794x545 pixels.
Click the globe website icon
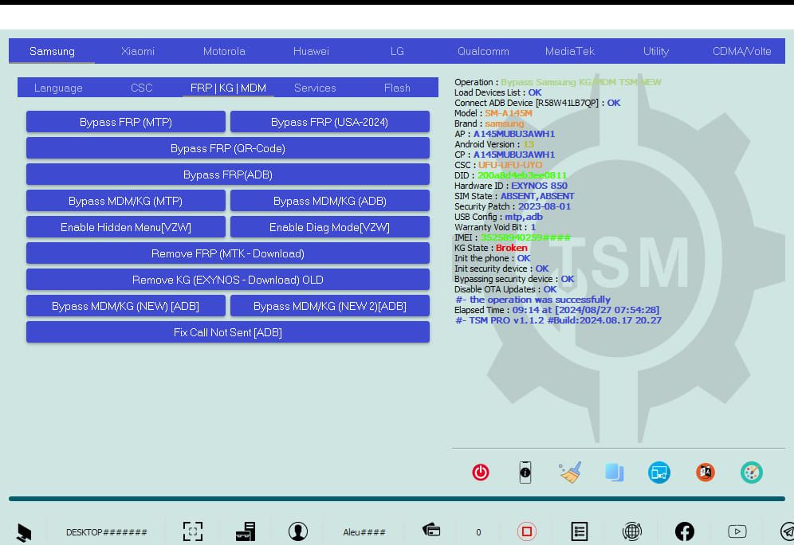[x=632, y=531]
